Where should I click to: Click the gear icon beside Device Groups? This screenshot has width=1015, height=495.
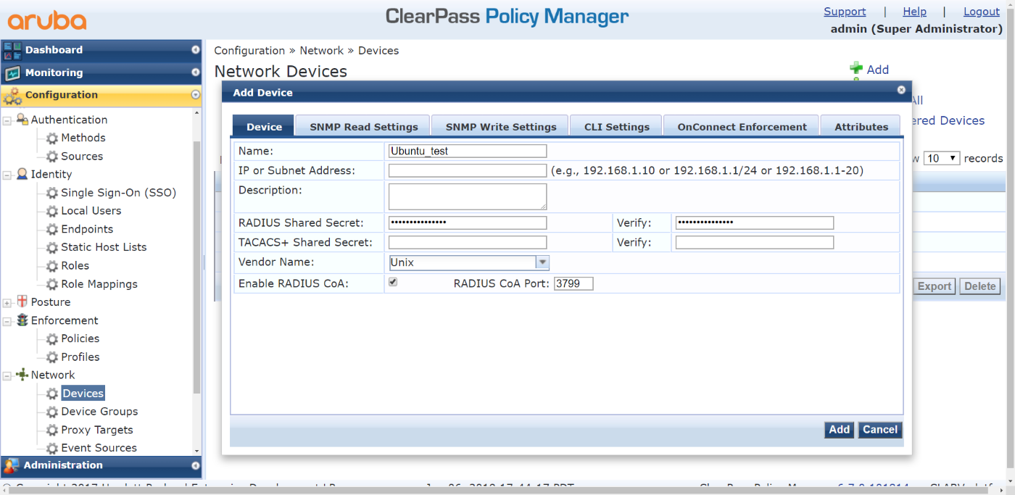52,412
